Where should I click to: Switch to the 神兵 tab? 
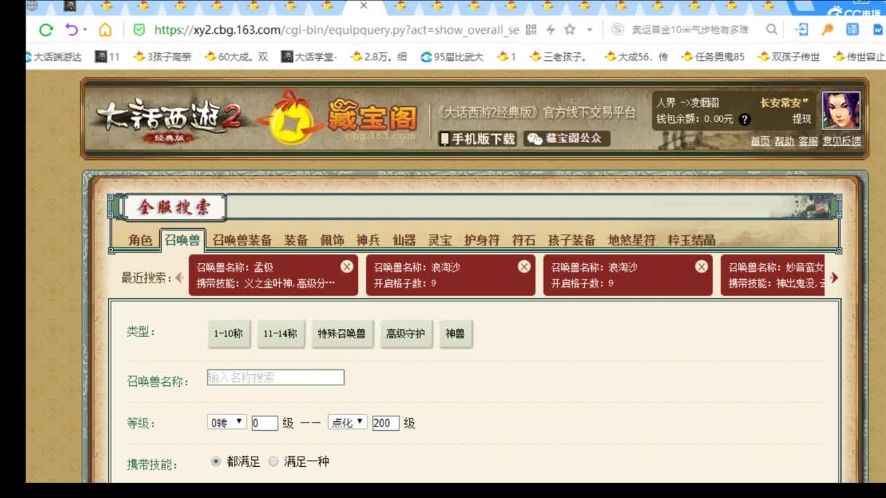pyautogui.click(x=368, y=240)
